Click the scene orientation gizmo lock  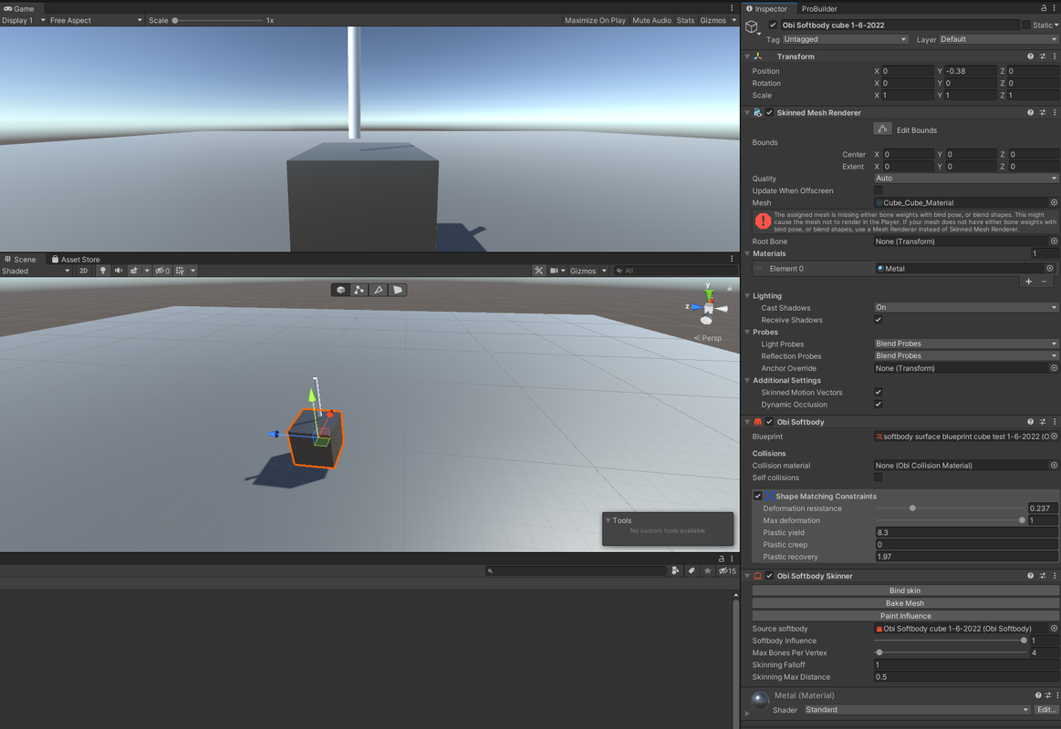tap(730, 289)
